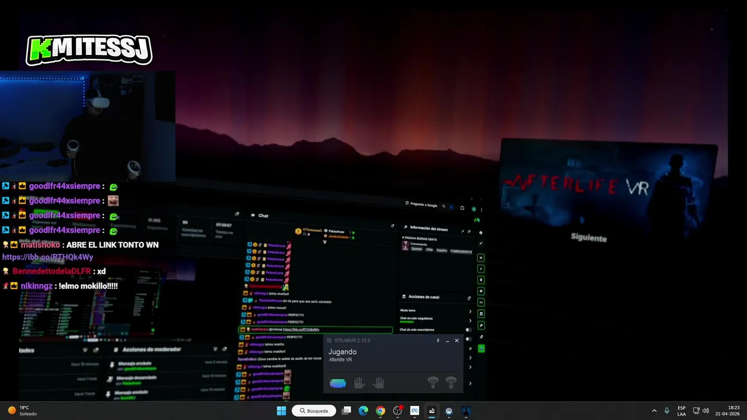Click the browser extensions icon near the profile avatar

462,208
